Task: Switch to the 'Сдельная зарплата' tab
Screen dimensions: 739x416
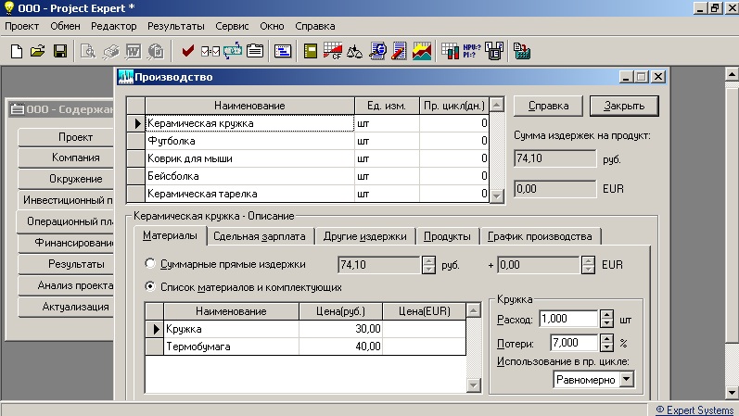Action: [x=259, y=236]
